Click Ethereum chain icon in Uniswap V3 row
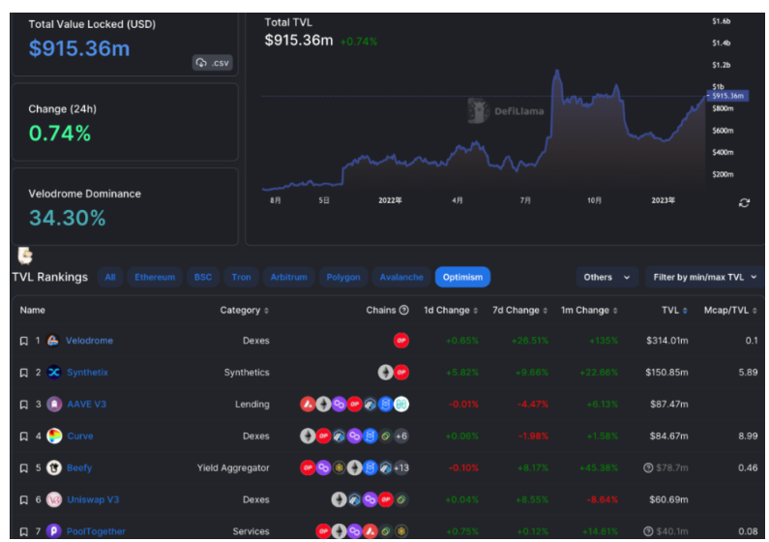 click(x=339, y=499)
